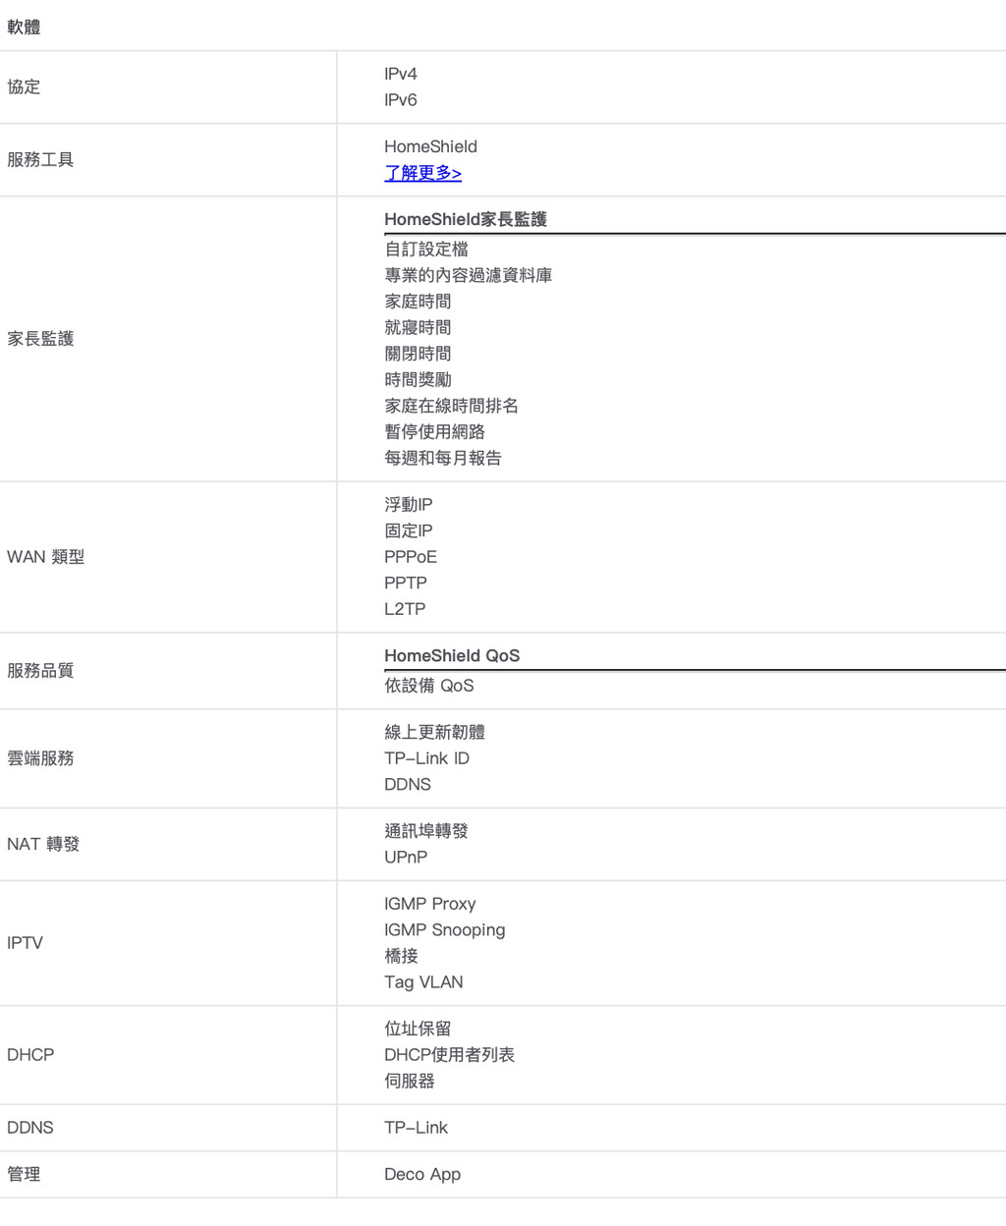Screen dimensions: 1006x1226
Task: Click the 軟體 section heading
Action: [25, 28]
